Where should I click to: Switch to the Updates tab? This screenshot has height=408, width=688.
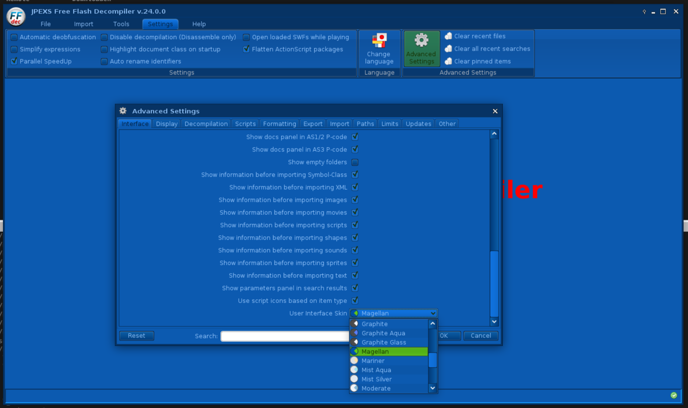pyautogui.click(x=418, y=124)
